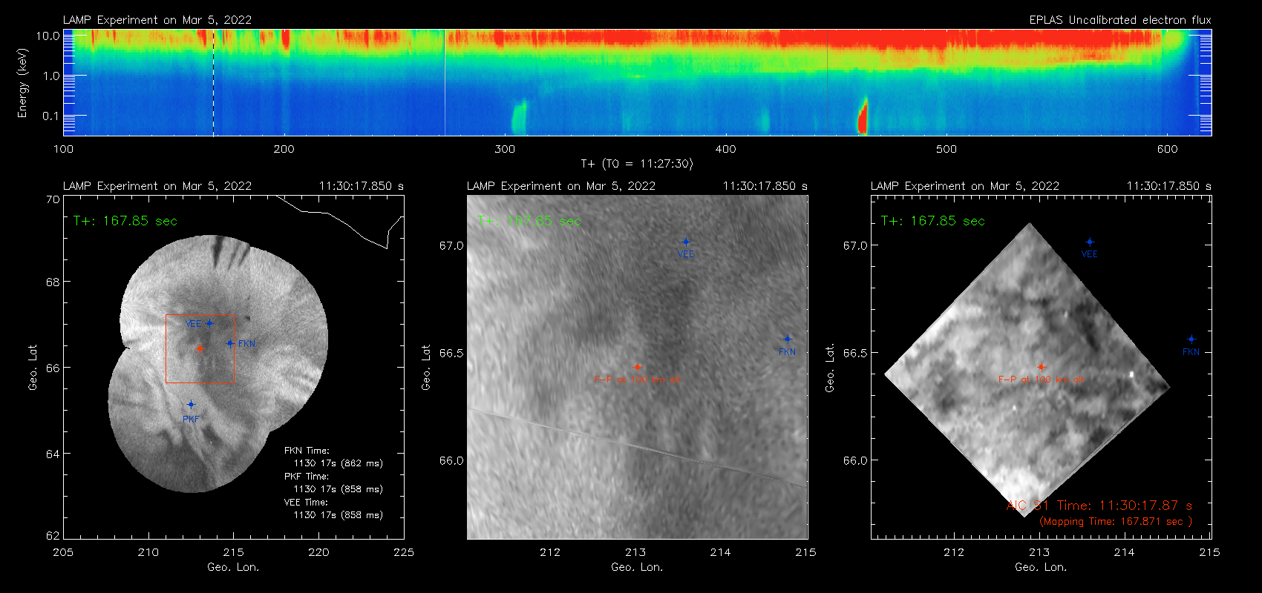Click the 'Geo. Lat.' label of the right panel
The width and height of the screenshot is (1262, 593).
tap(830, 368)
